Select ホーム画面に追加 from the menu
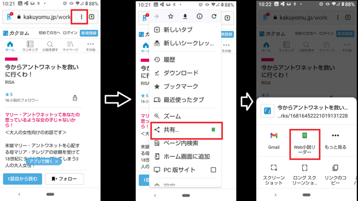 click(185, 157)
